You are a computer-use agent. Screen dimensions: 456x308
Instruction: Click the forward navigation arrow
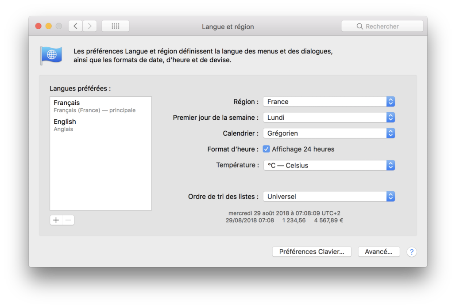click(90, 26)
